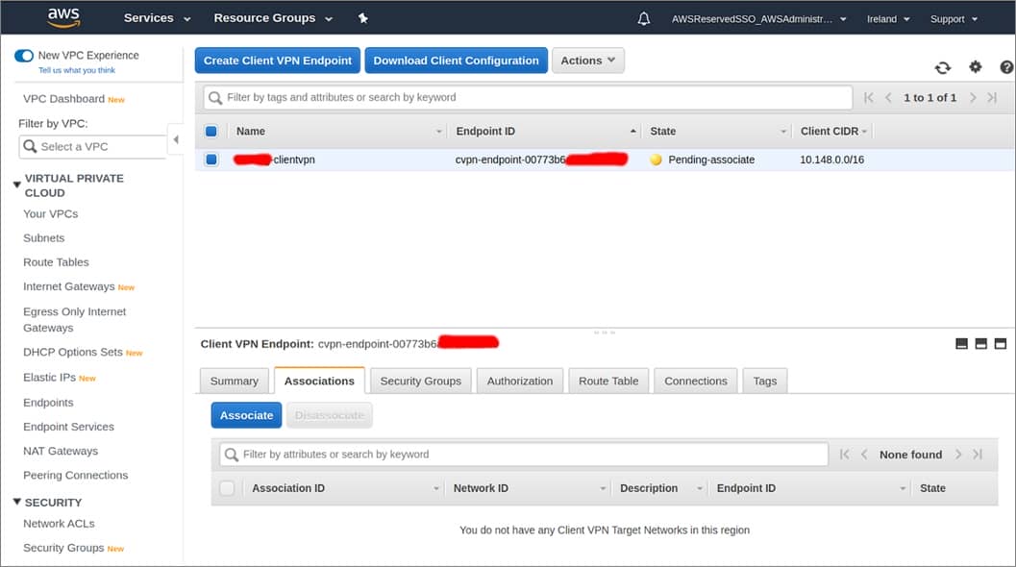Viewport: 1016px width, 567px height.
Task: Open the Ireland region selector
Action: click(888, 19)
